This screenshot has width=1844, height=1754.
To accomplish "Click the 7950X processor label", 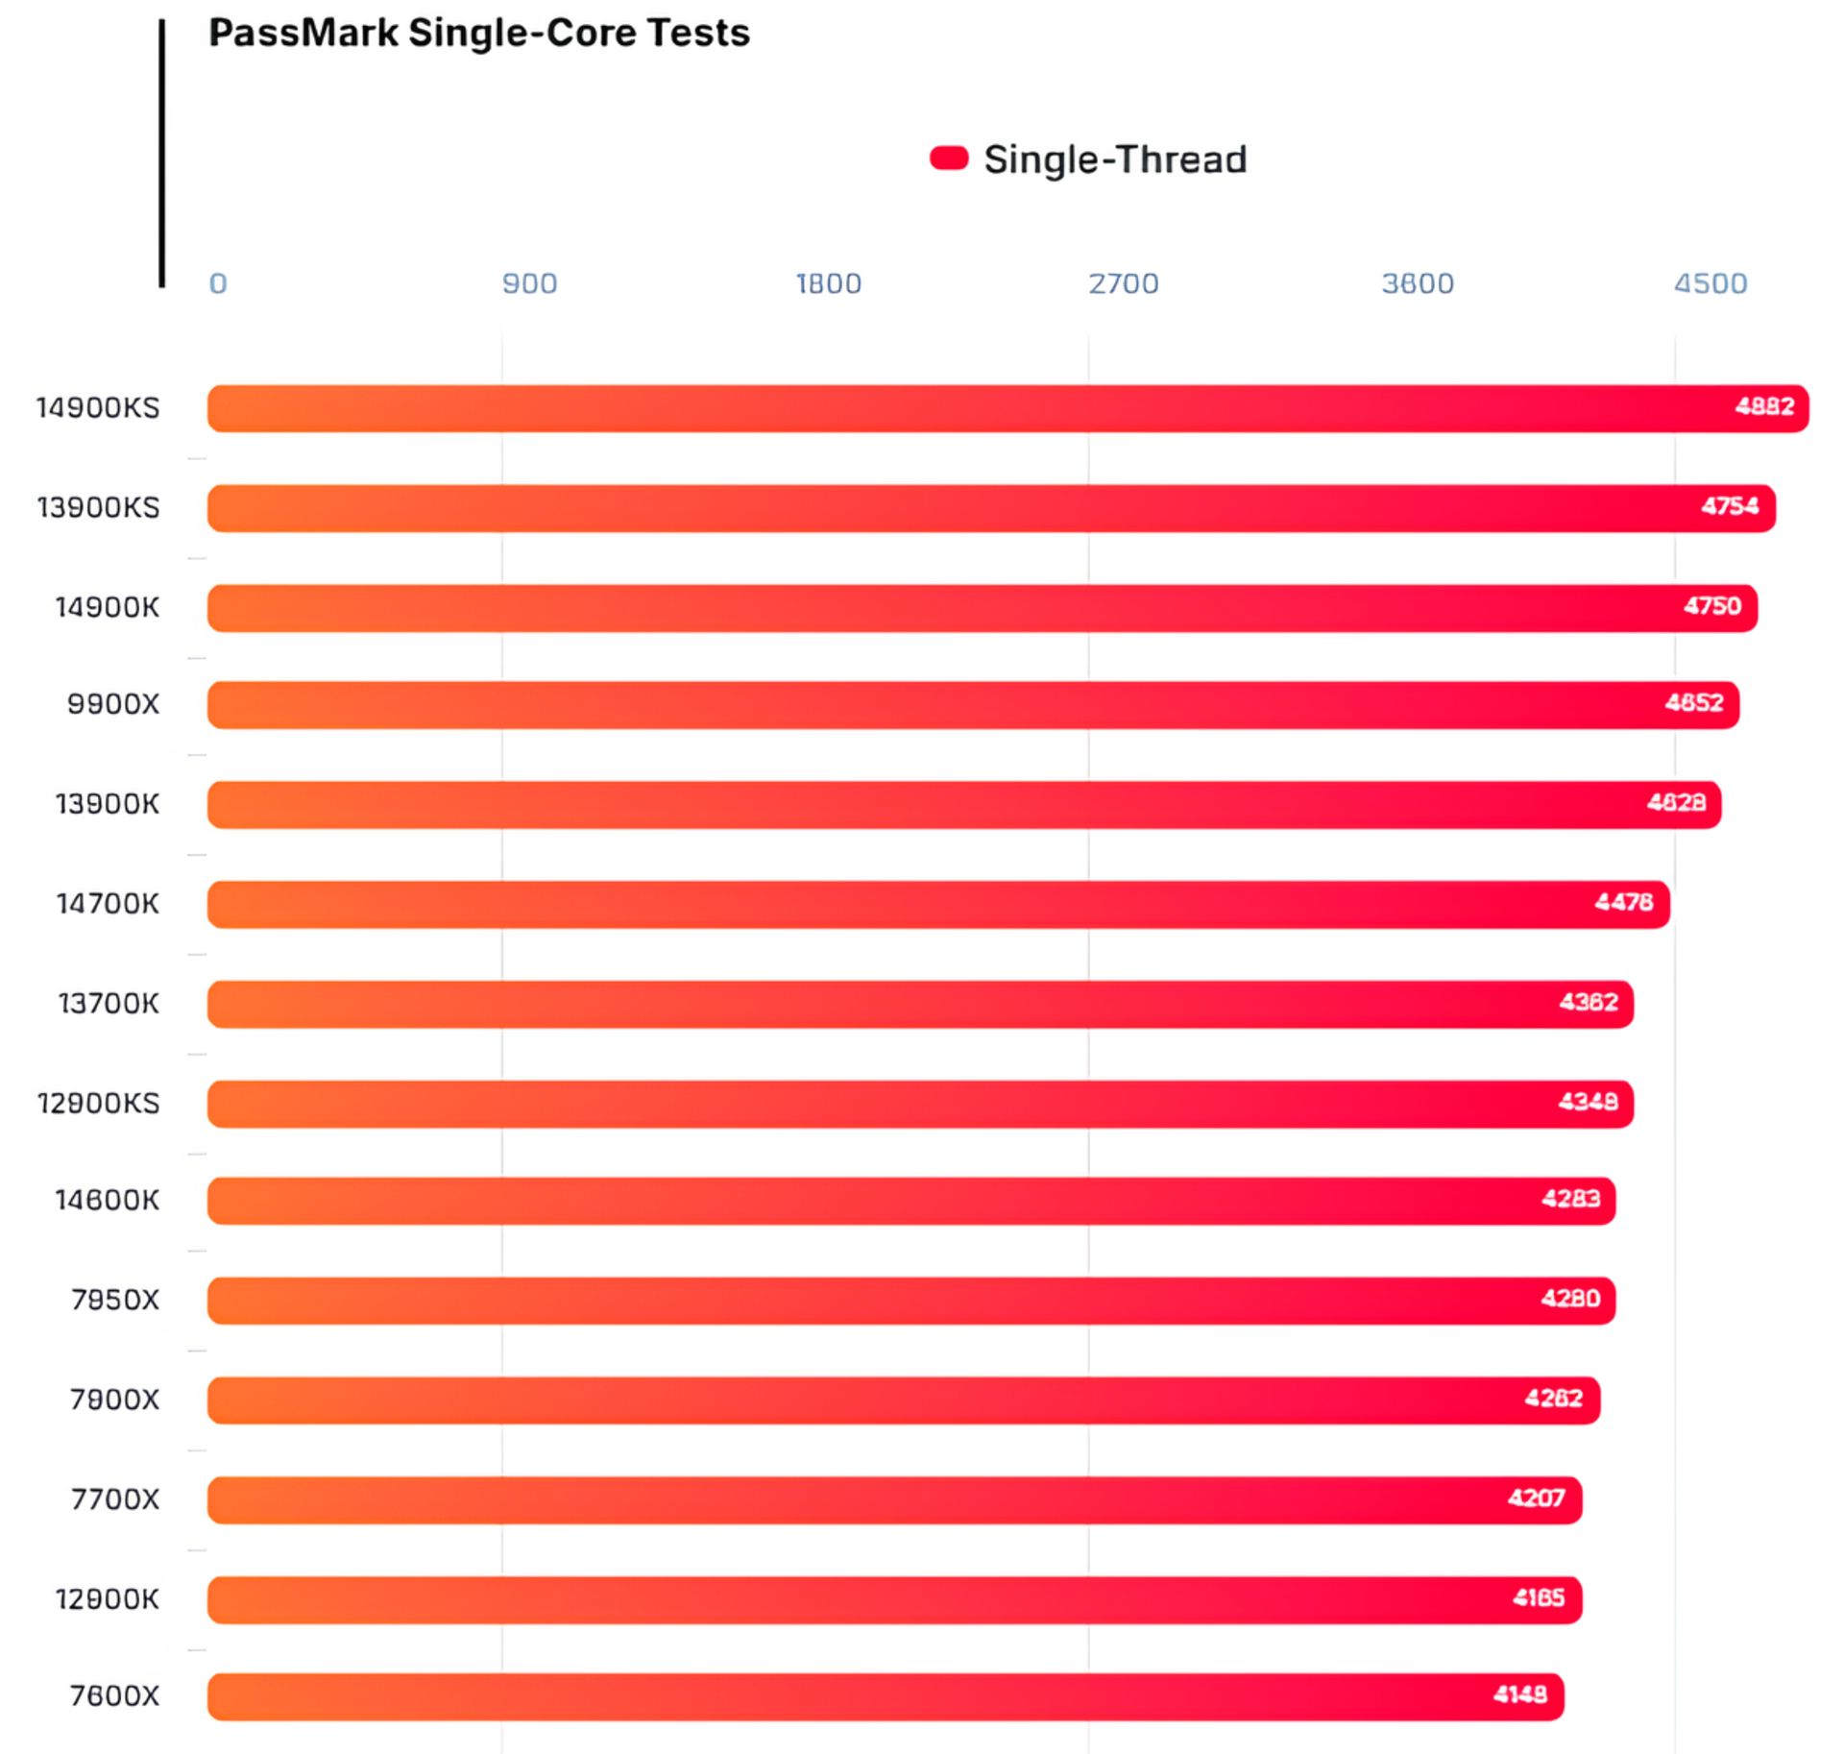I will (115, 1300).
